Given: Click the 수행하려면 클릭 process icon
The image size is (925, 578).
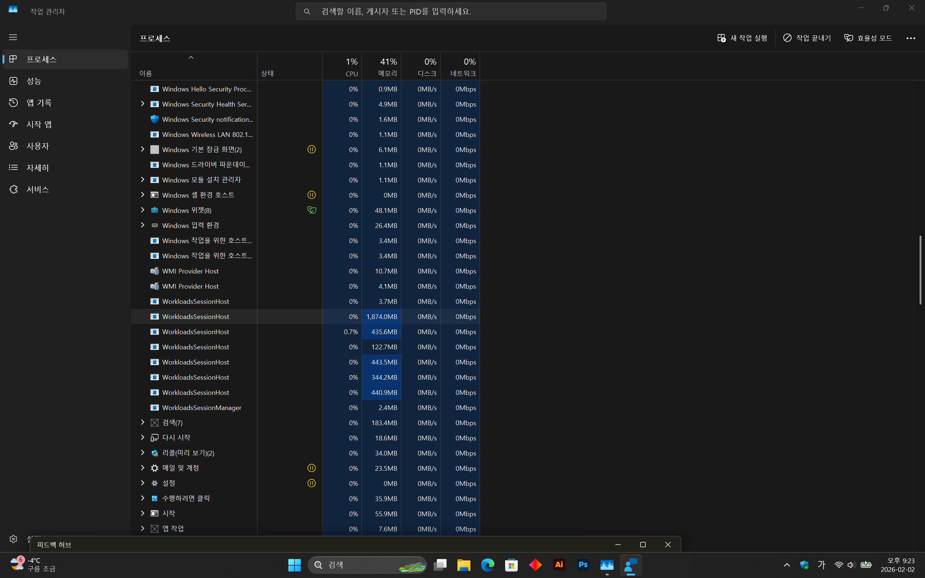Looking at the screenshot, I should tap(154, 499).
